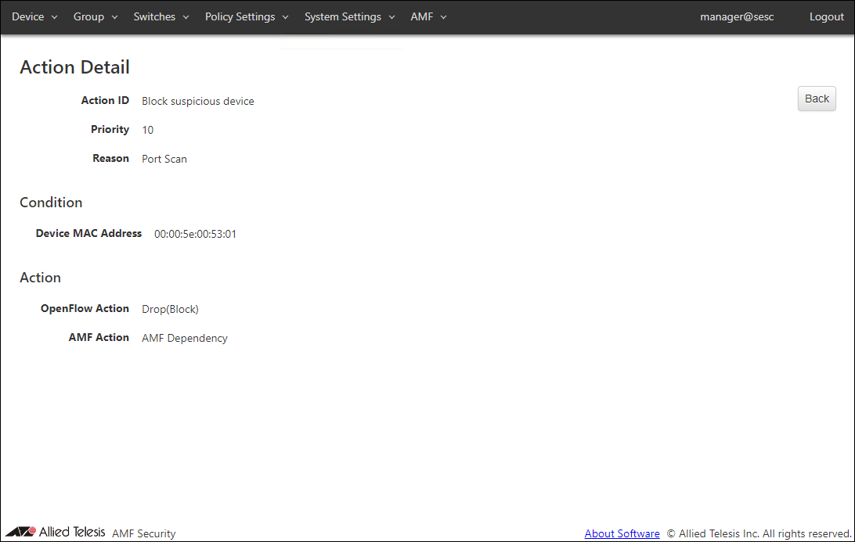The image size is (855, 542).
Task: Select the Priority value '10'
Action: [x=148, y=130]
